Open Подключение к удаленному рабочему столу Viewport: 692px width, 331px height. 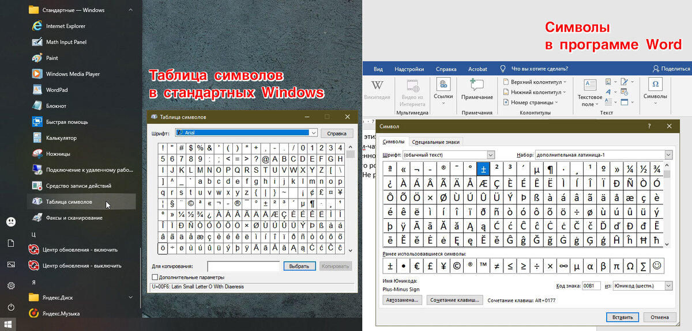tap(81, 170)
